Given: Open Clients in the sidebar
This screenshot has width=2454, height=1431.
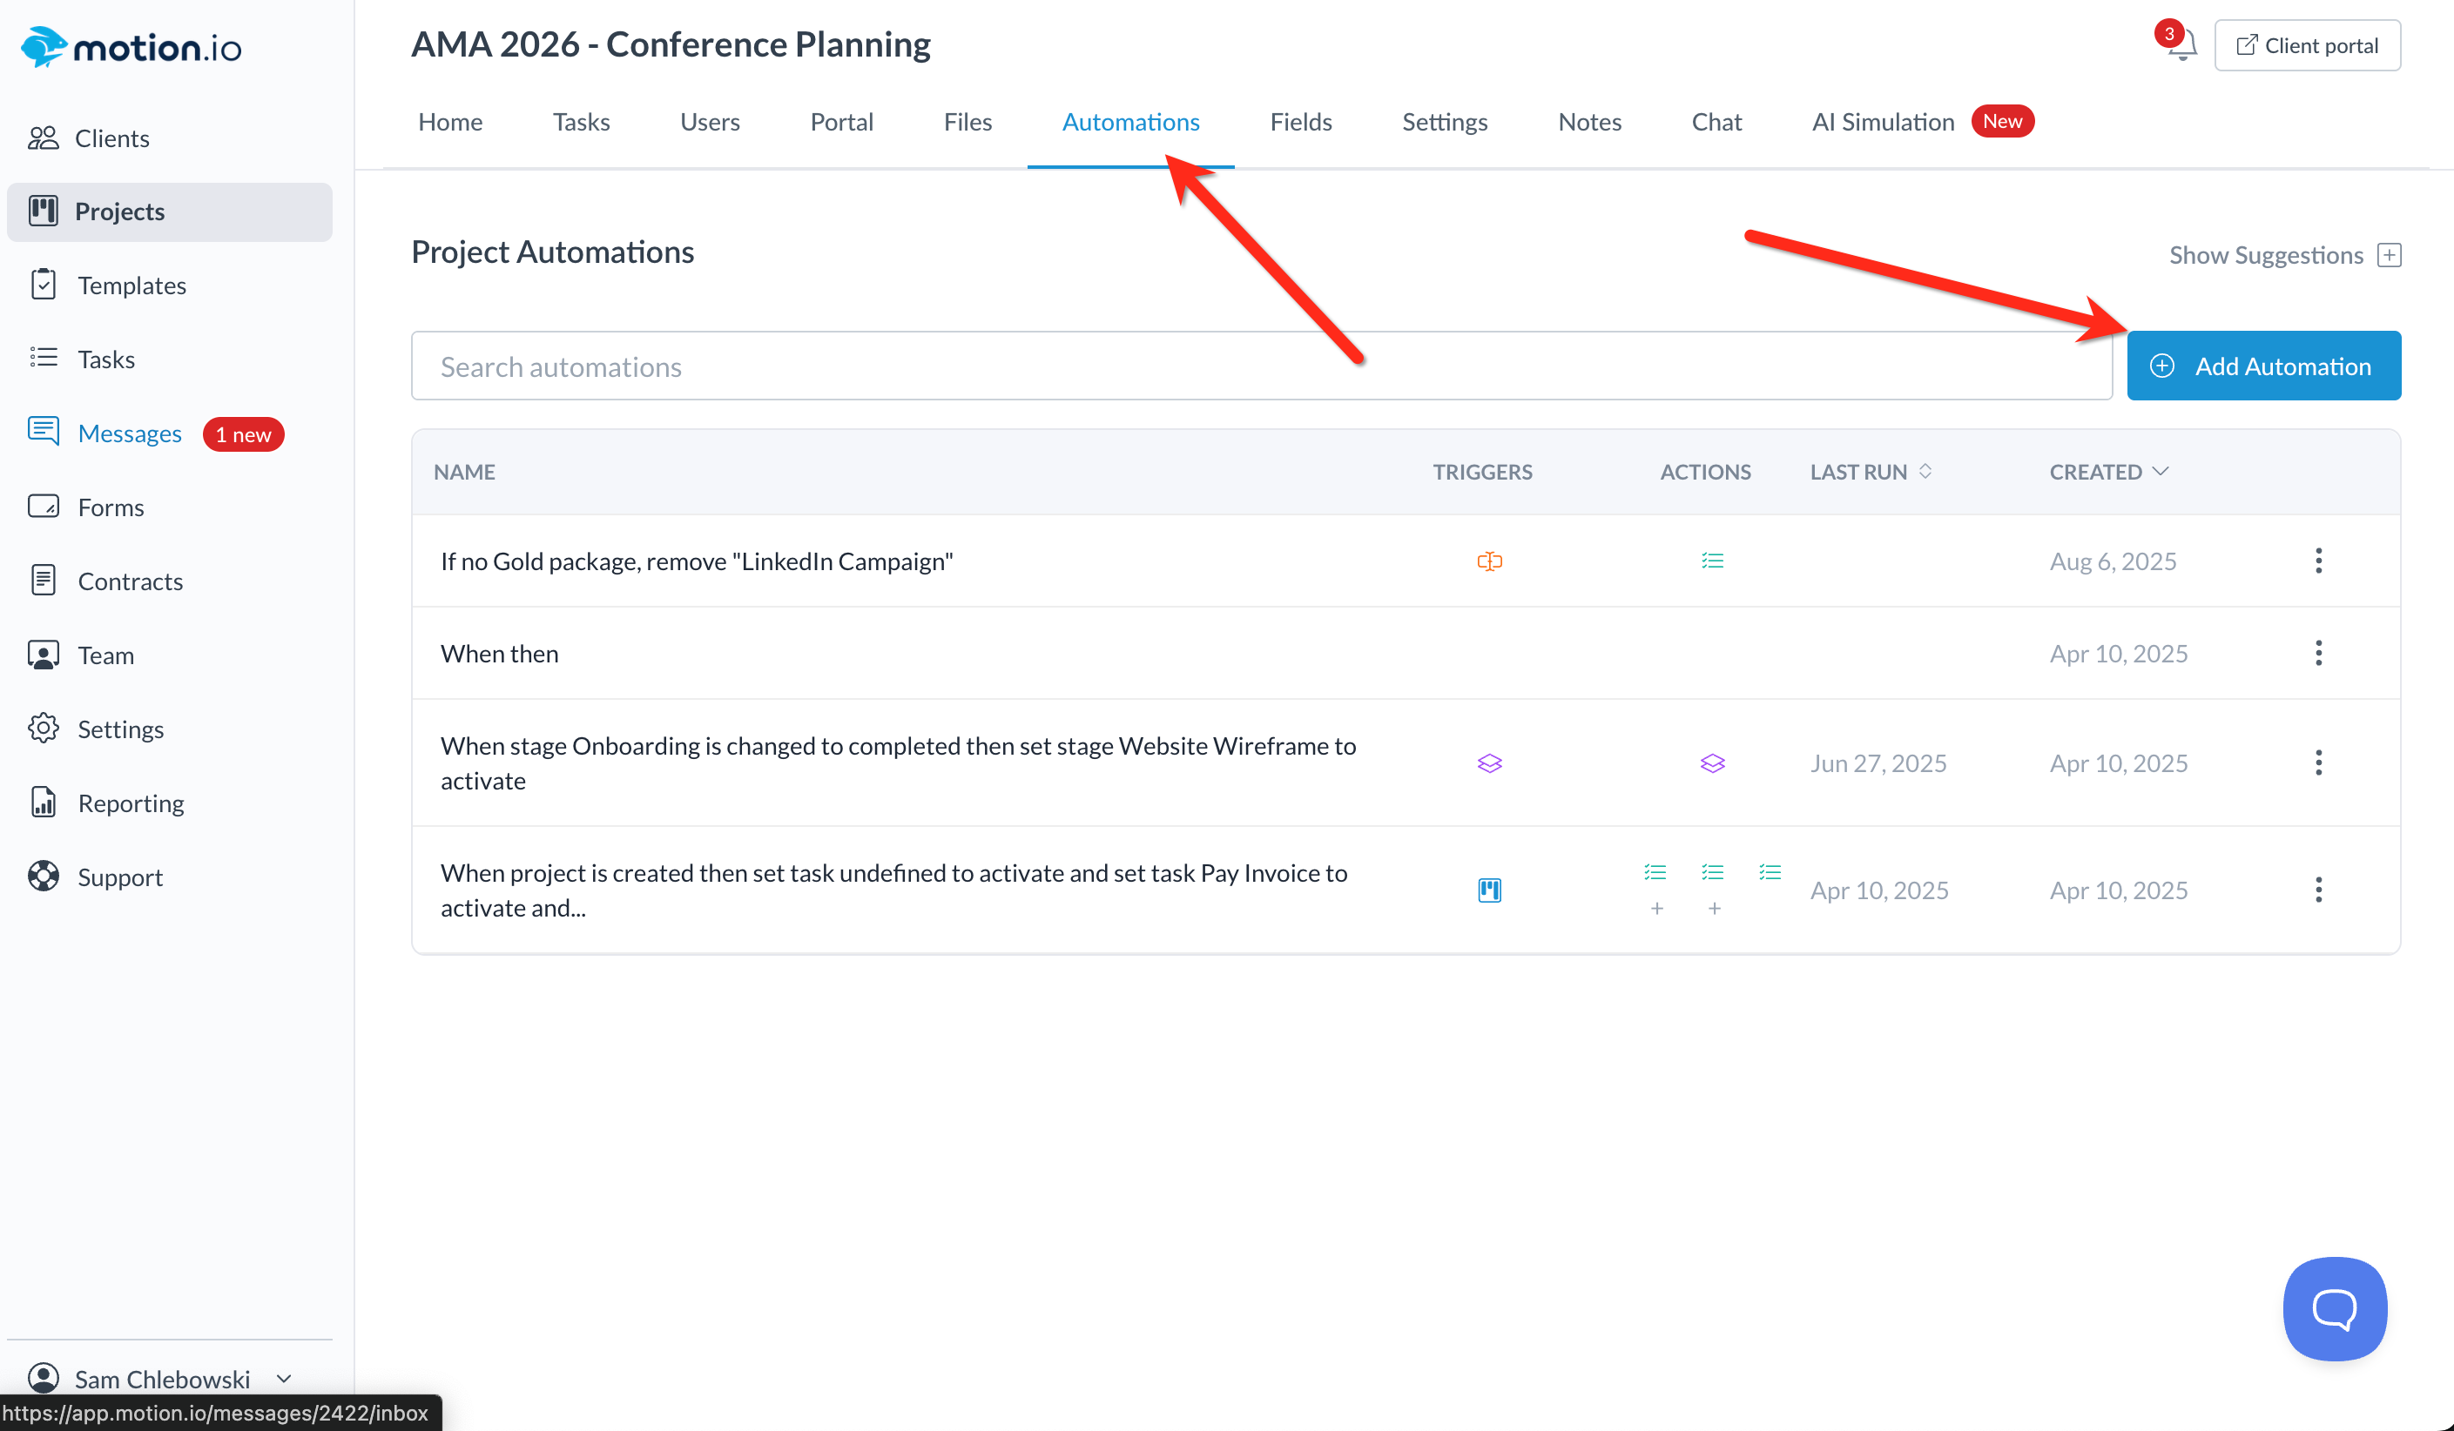Looking at the screenshot, I should (x=112, y=138).
